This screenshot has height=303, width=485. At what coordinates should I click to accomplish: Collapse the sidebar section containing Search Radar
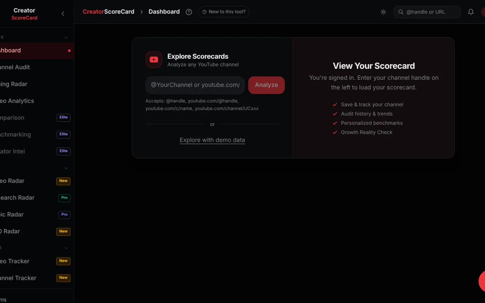[x=66, y=168]
